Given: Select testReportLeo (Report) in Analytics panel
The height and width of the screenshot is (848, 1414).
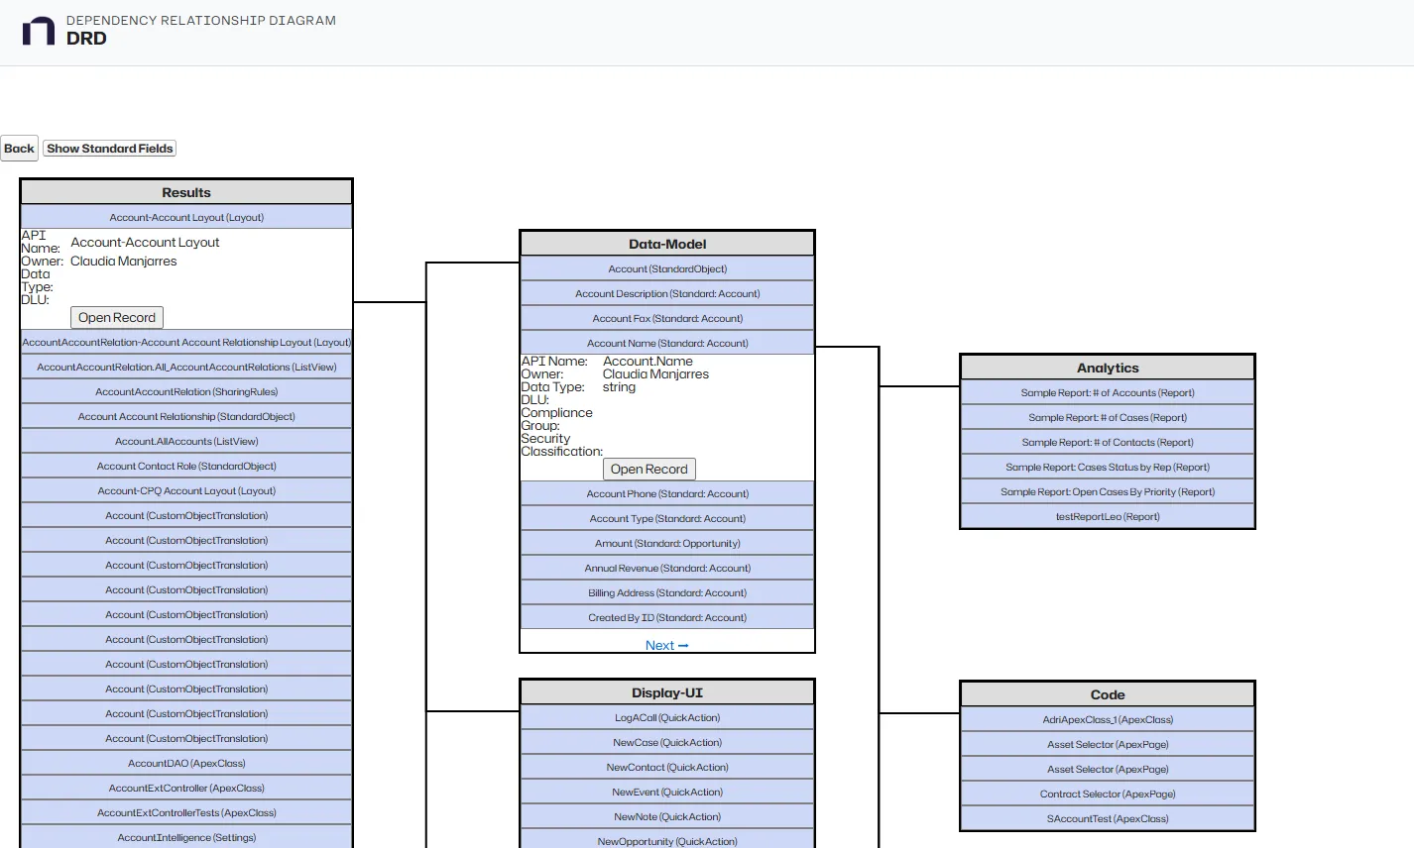Looking at the screenshot, I should [1107, 515].
